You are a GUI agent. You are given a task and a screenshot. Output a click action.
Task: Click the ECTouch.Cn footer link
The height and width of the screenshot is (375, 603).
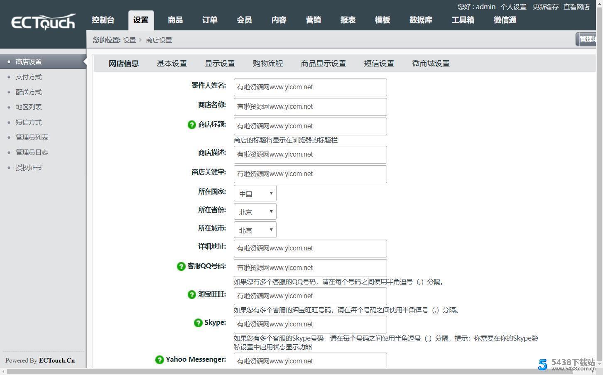57,360
